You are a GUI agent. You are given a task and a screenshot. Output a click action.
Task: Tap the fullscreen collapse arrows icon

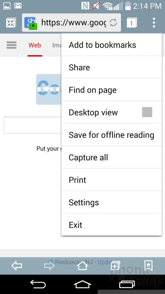pyautogui.click(x=11, y=23)
